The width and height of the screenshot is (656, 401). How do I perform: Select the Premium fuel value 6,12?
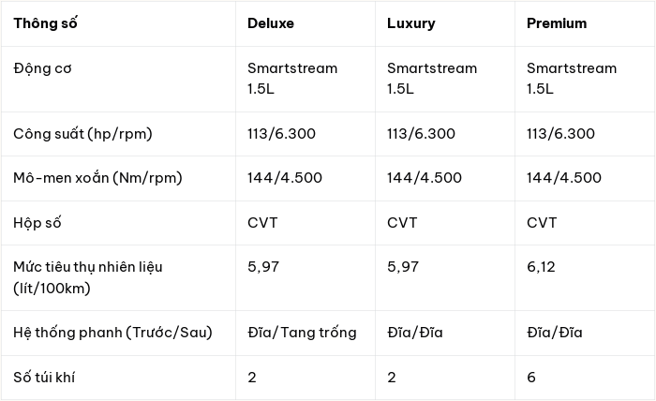pyautogui.click(x=541, y=267)
